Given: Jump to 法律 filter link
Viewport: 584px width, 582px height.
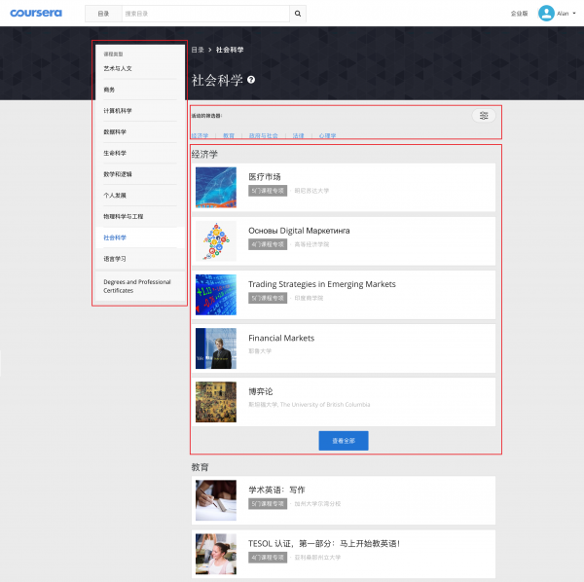Looking at the screenshot, I should coord(299,135).
